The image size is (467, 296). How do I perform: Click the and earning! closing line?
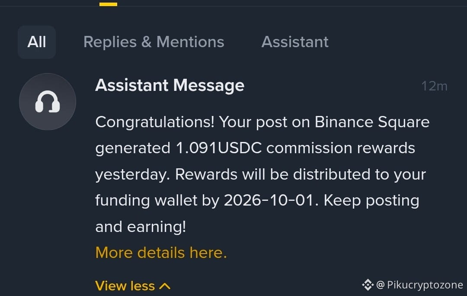point(141,227)
